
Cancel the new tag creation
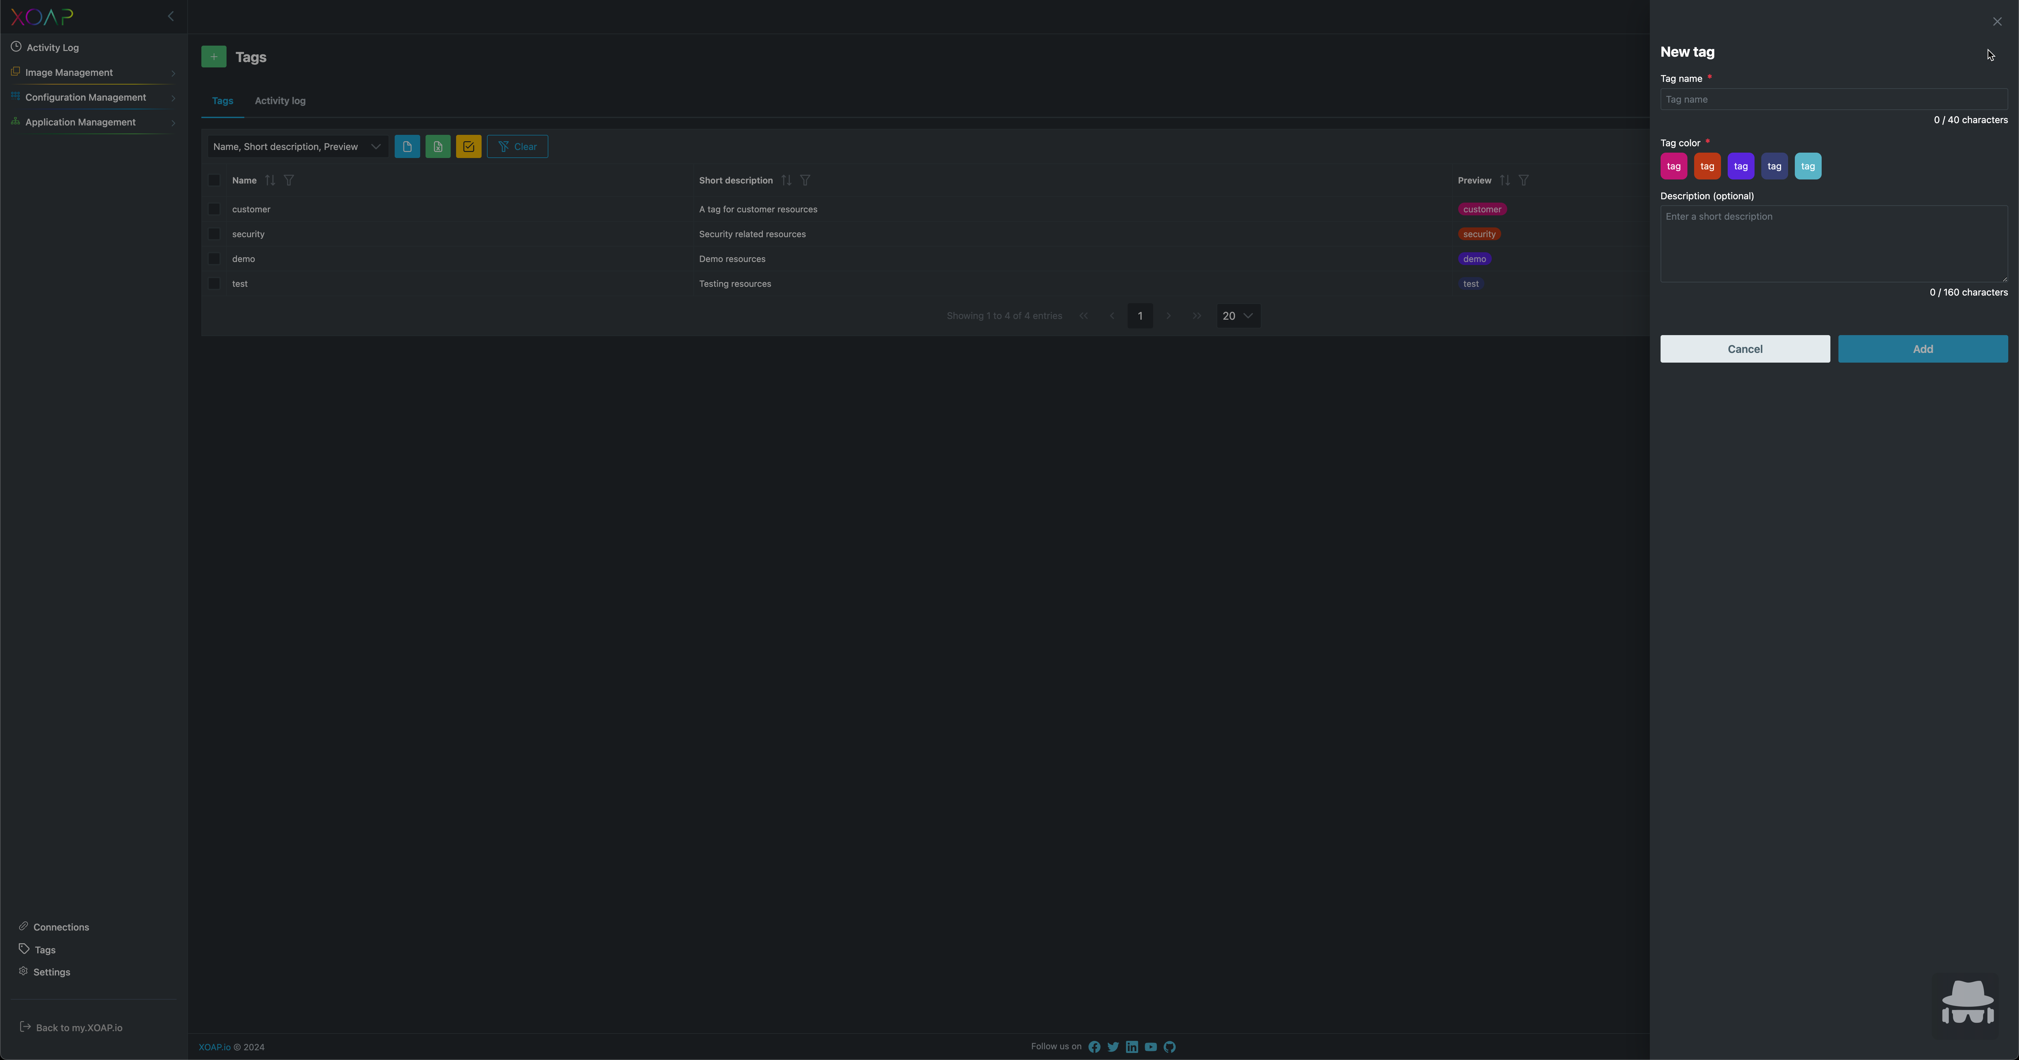point(1745,350)
